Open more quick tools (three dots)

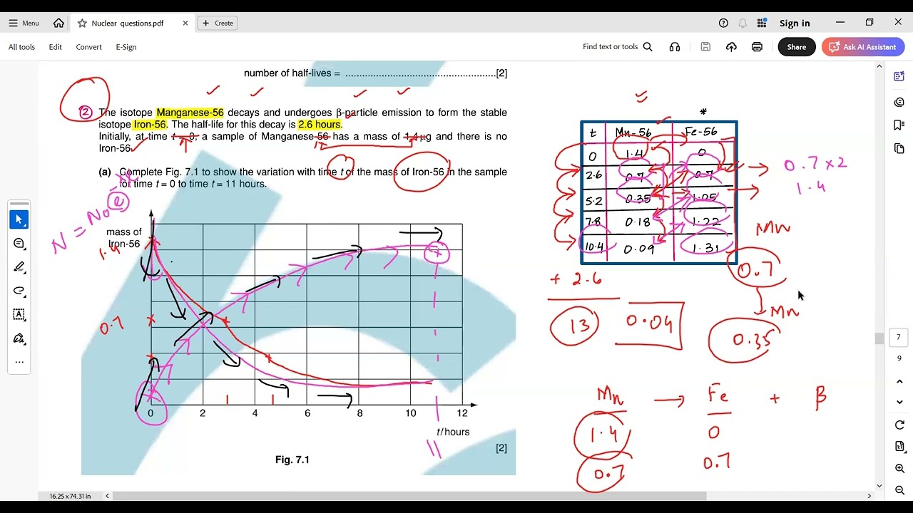(19, 362)
